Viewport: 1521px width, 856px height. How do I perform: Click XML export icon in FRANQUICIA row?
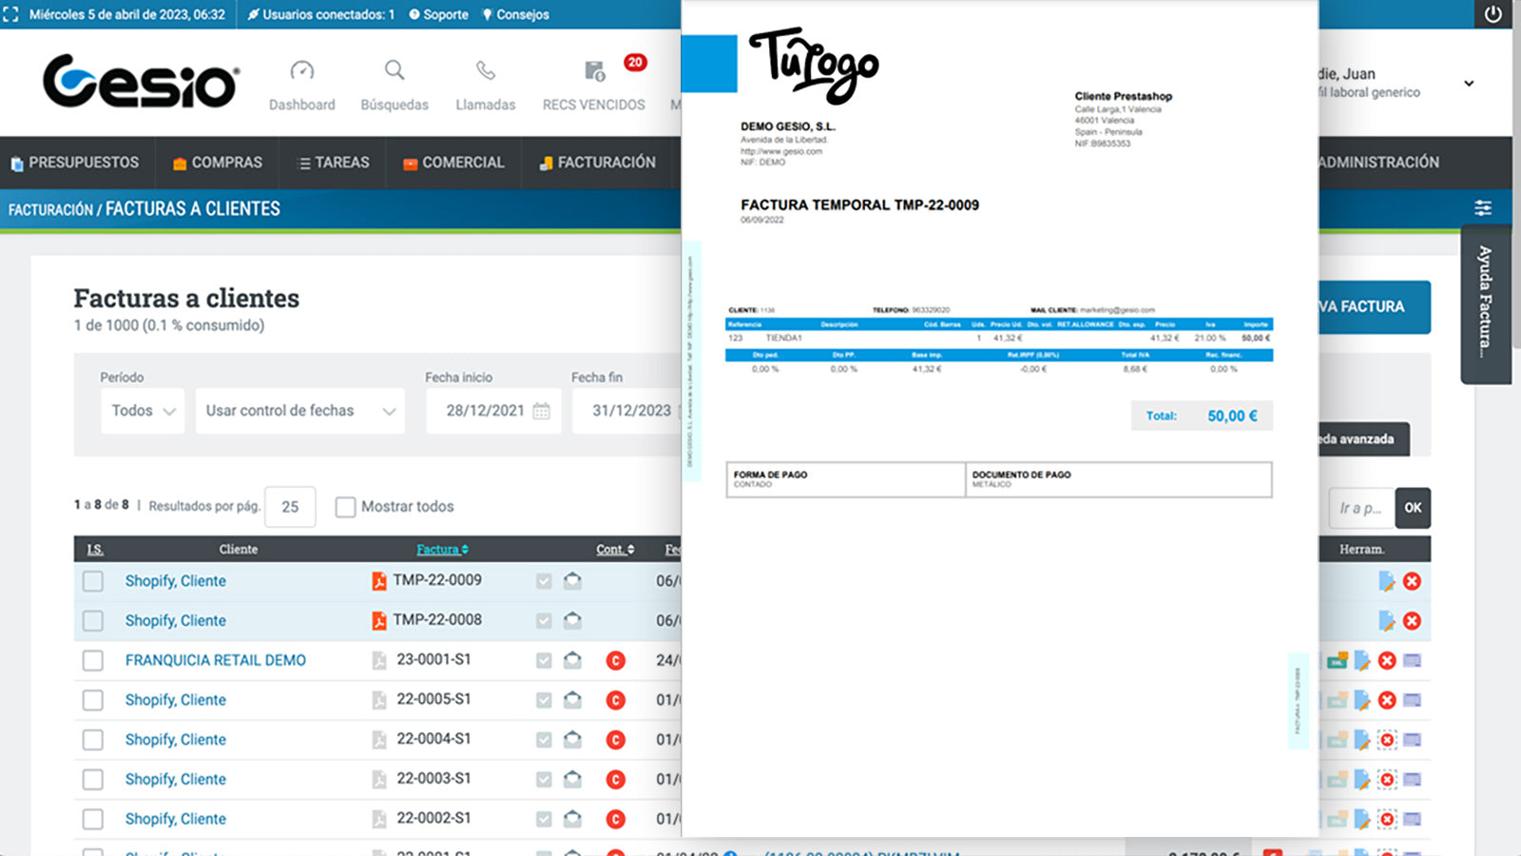pyautogui.click(x=1338, y=660)
